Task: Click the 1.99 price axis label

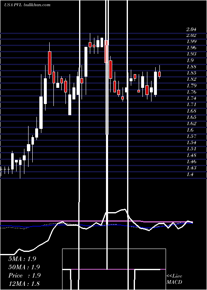Action: pyautogui.click(x=191, y=41)
